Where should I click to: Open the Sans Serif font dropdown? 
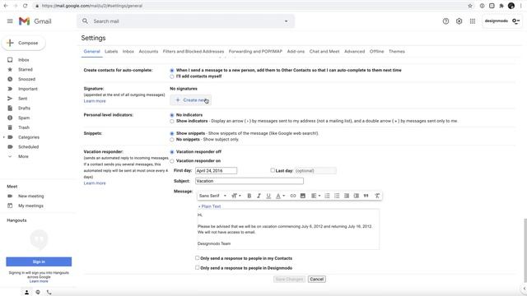tap(212, 196)
